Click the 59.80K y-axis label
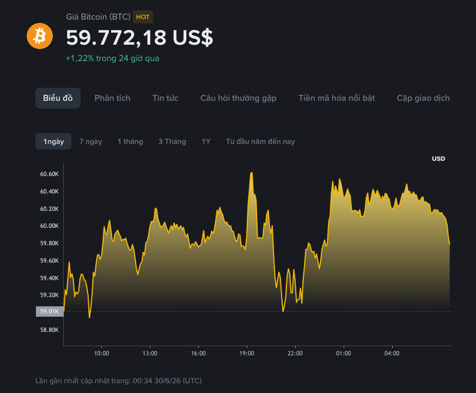 (x=49, y=243)
